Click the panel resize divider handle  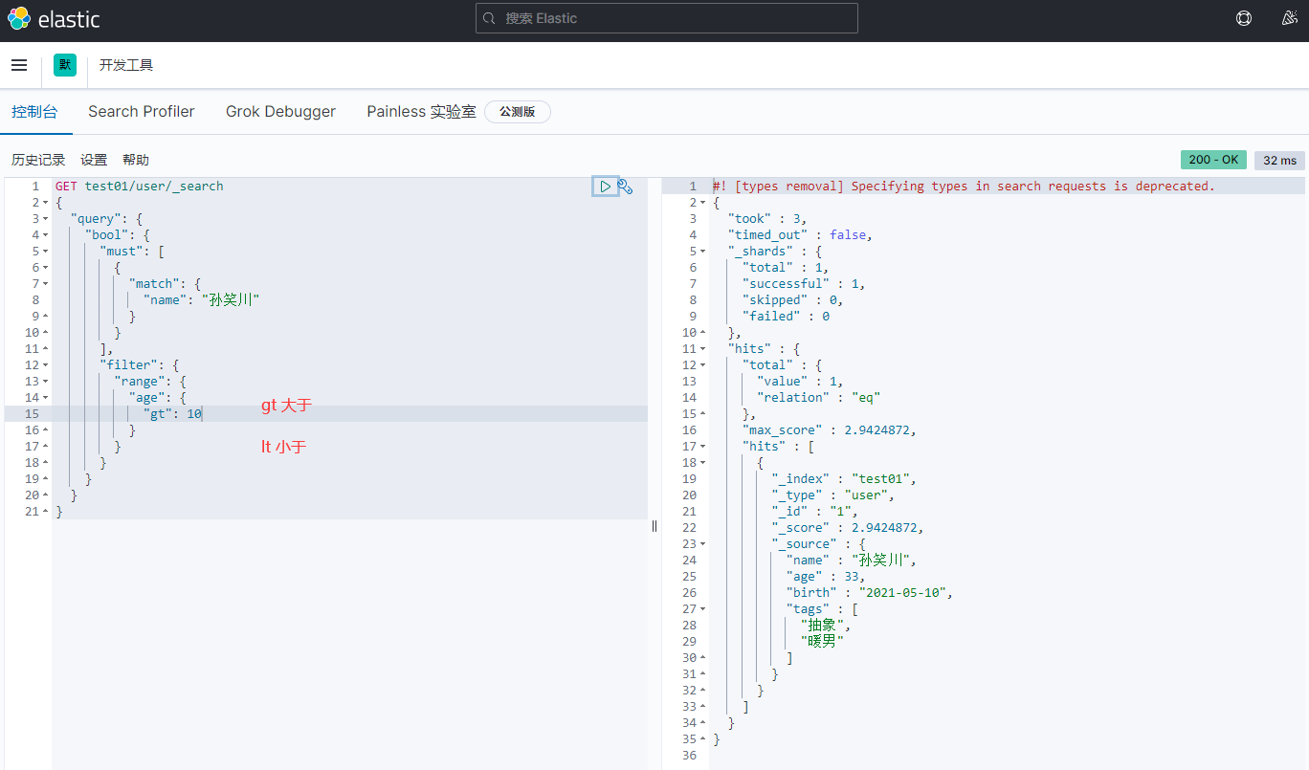click(654, 526)
